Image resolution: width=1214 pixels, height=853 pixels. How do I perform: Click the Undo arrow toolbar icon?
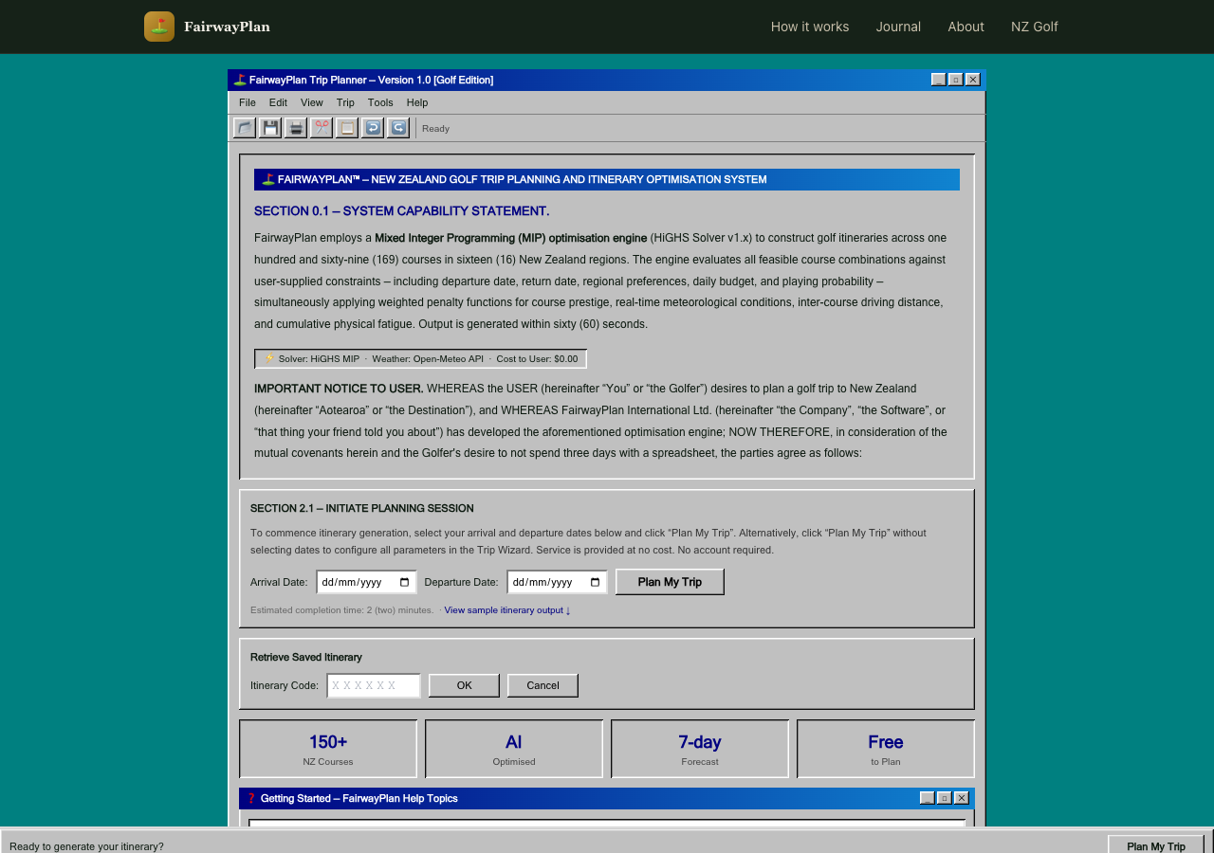click(373, 128)
